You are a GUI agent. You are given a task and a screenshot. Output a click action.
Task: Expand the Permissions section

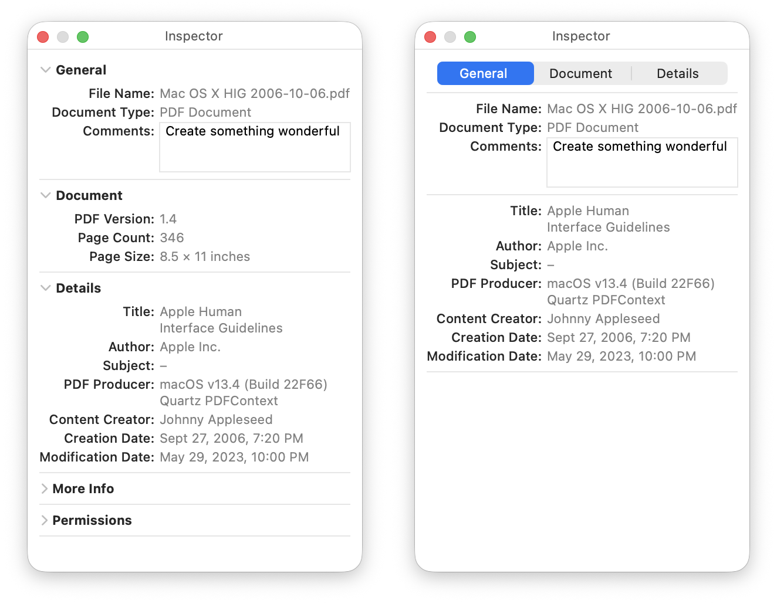45,520
